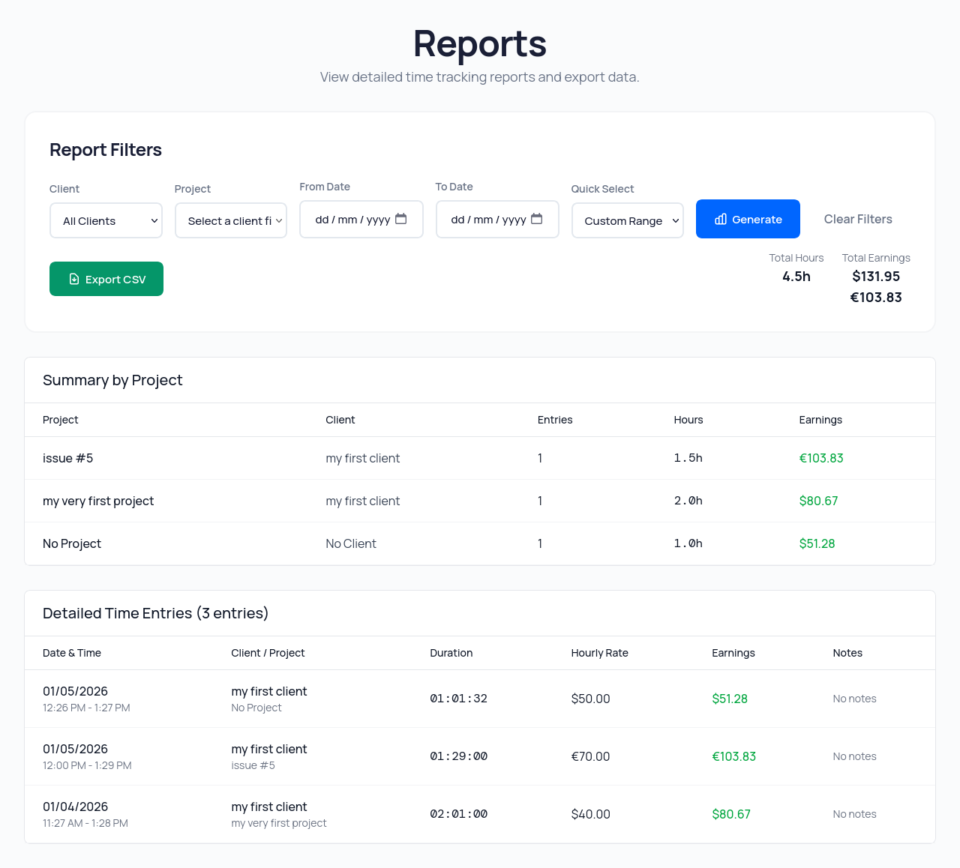
Task: Click the file download icon on Export CSV
Action: 74,279
